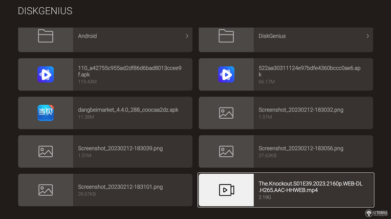Expand the DiskGenius folder chevron
This screenshot has height=219, width=391.
click(x=368, y=36)
